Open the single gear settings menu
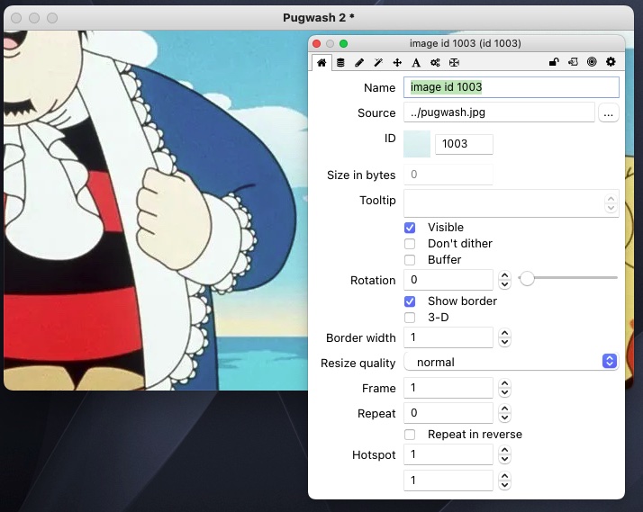The width and height of the screenshot is (643, 512). (611, 62)
